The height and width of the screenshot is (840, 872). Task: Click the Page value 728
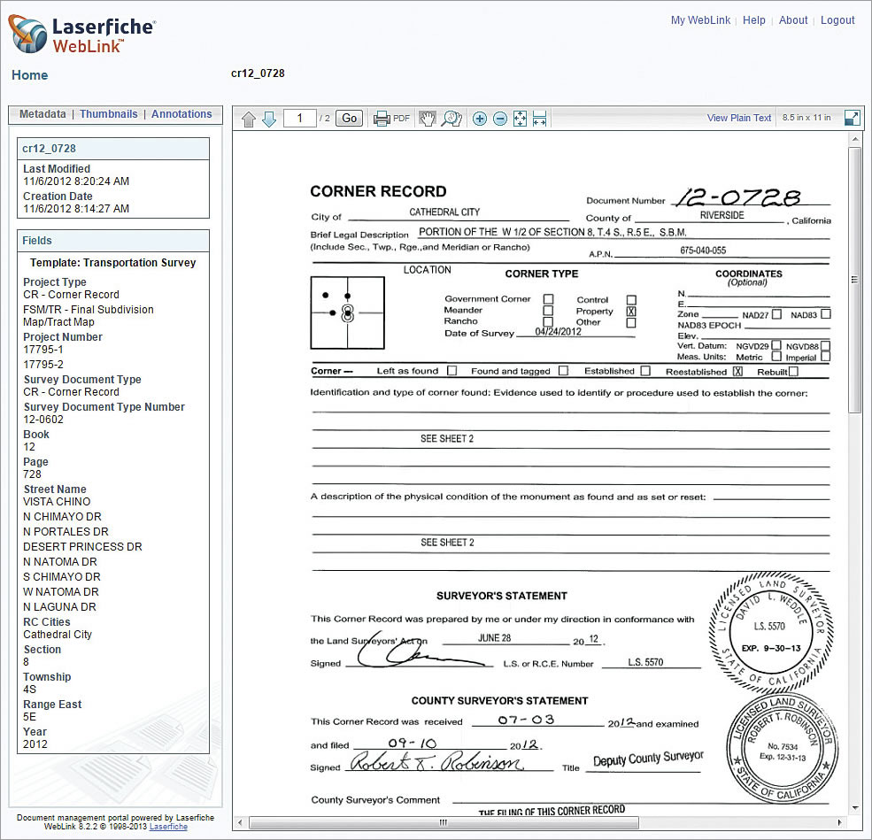coord(32,474)
